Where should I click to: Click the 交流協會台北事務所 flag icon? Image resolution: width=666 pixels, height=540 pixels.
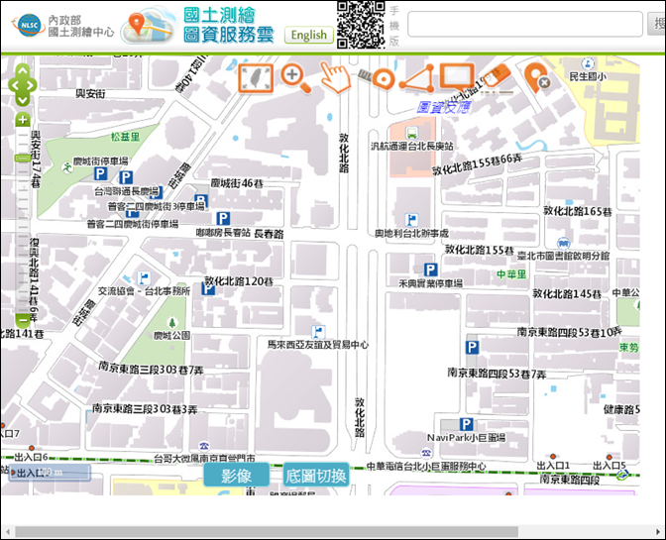[144, 278]
